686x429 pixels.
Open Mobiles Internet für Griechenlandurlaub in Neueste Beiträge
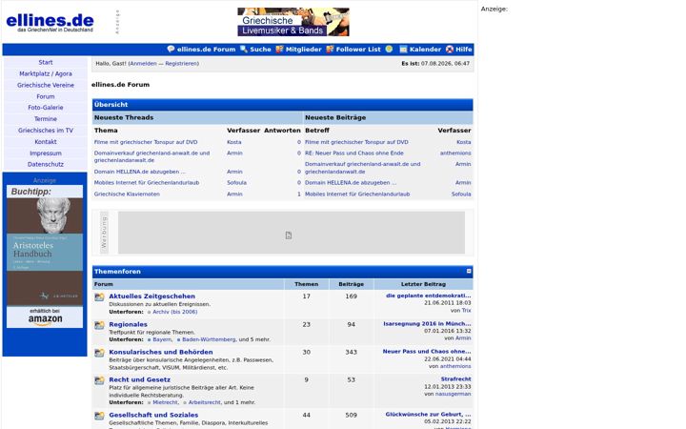pyautogui.click(x=357, y=194)
